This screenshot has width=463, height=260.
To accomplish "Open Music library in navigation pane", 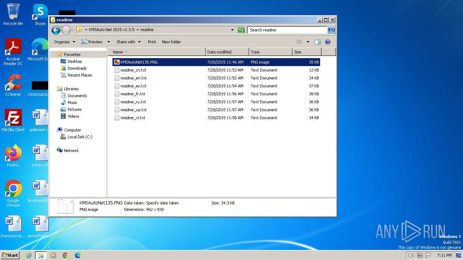I will 72,103.
